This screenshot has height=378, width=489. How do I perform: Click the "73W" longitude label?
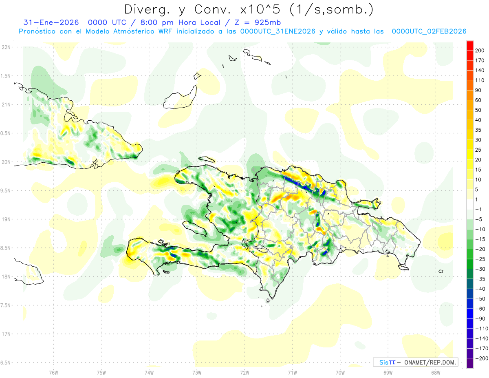point(197,372)
